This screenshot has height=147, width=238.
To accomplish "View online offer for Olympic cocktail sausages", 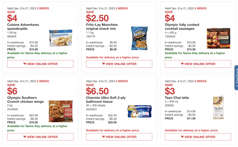I will (x=198, y=64).
